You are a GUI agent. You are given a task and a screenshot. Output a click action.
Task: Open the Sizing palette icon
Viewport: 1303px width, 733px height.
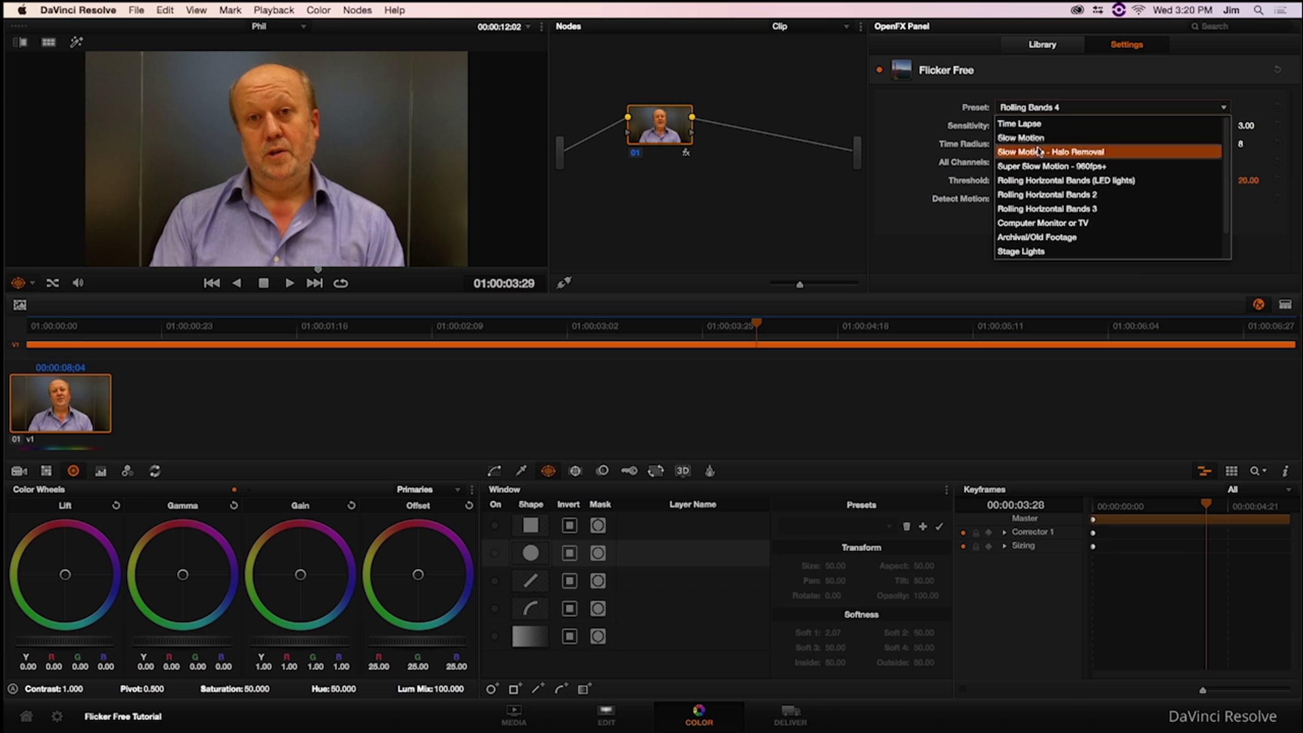coord(656,471)
